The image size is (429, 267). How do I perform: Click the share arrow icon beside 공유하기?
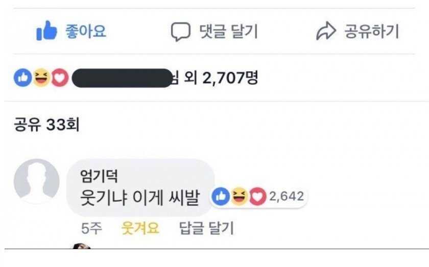[326, 32]
